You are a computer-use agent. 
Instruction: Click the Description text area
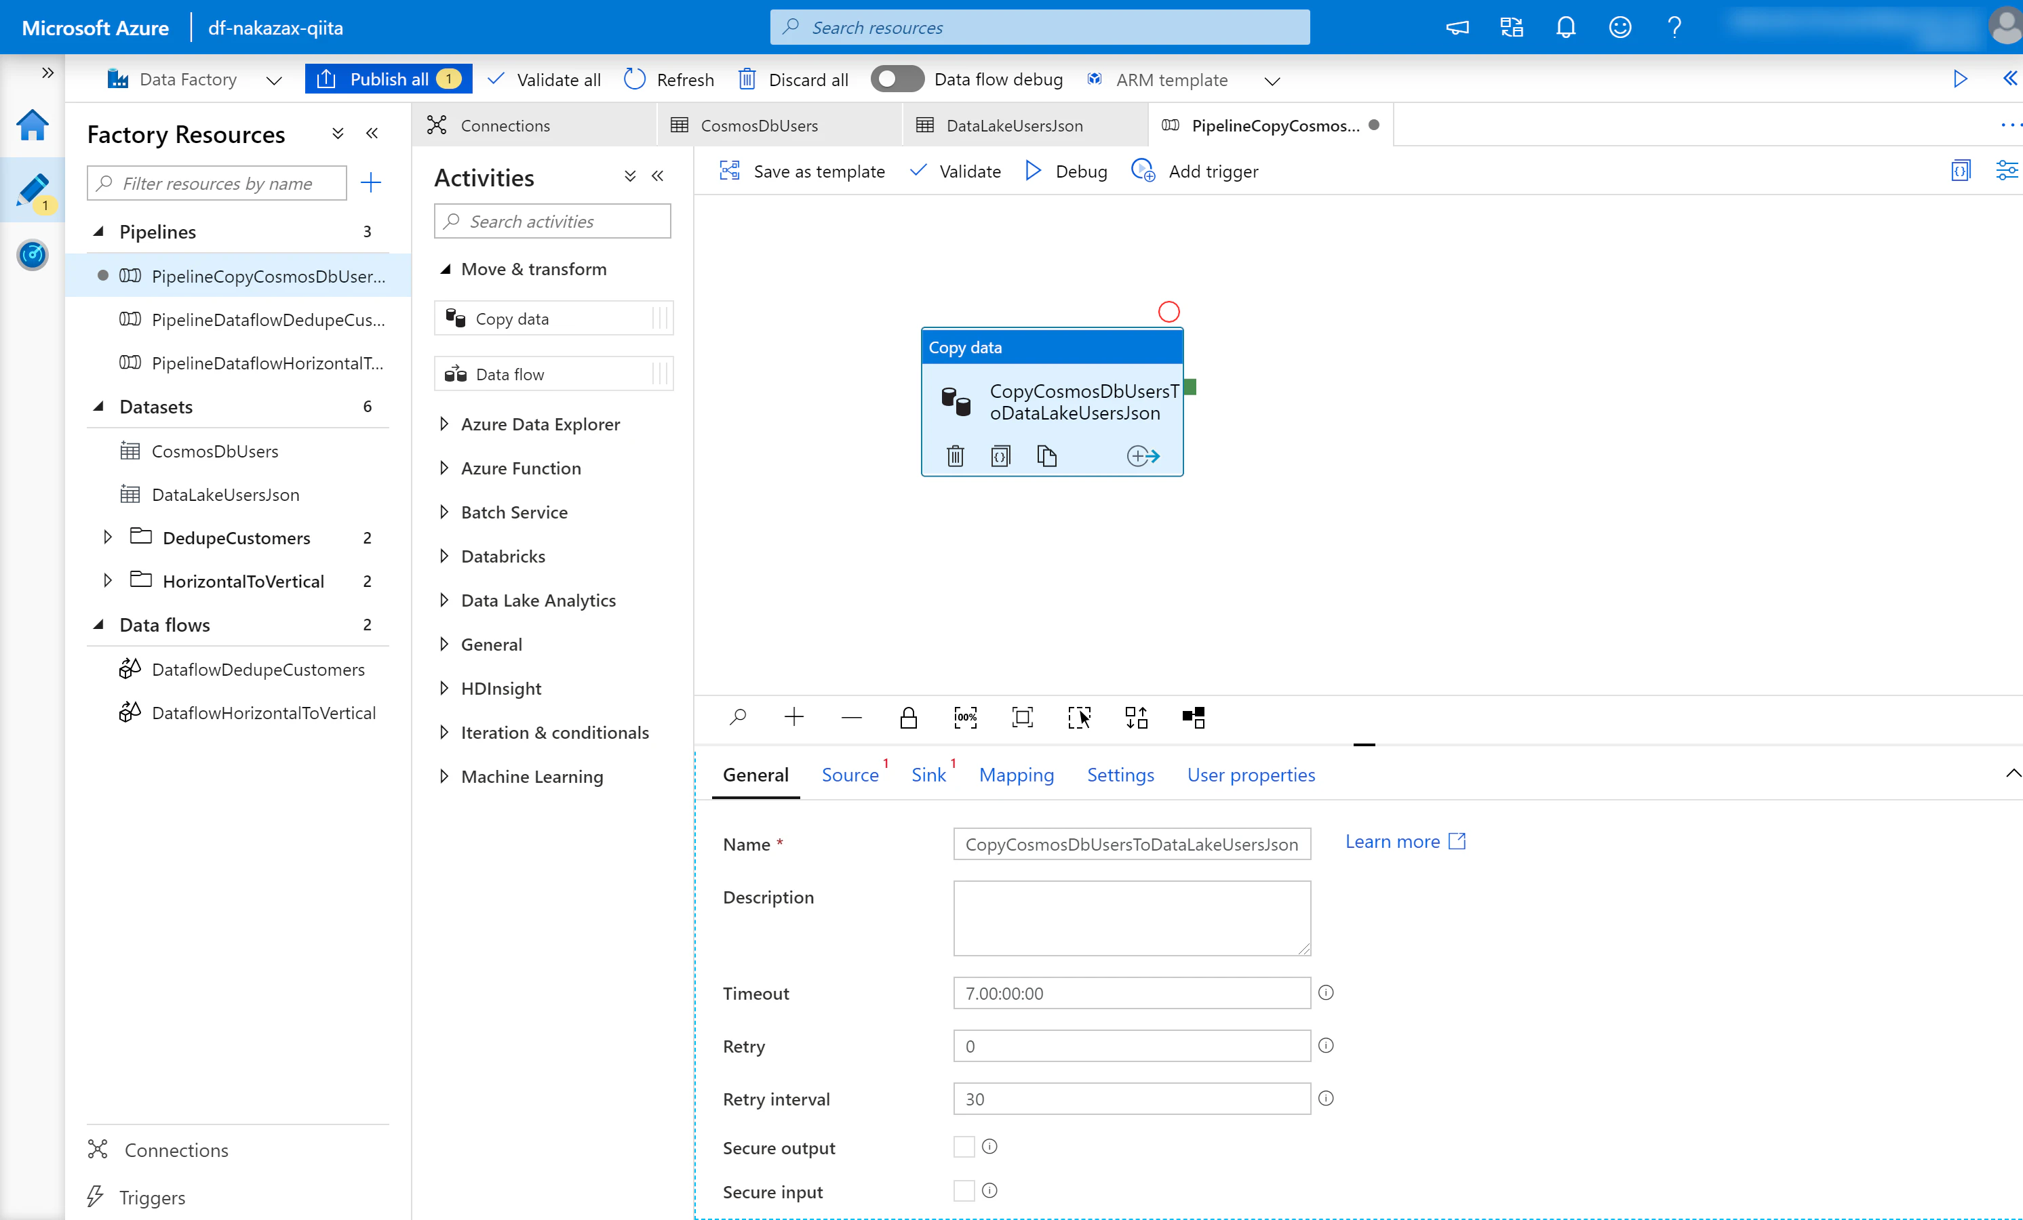tap(1131, 918)
